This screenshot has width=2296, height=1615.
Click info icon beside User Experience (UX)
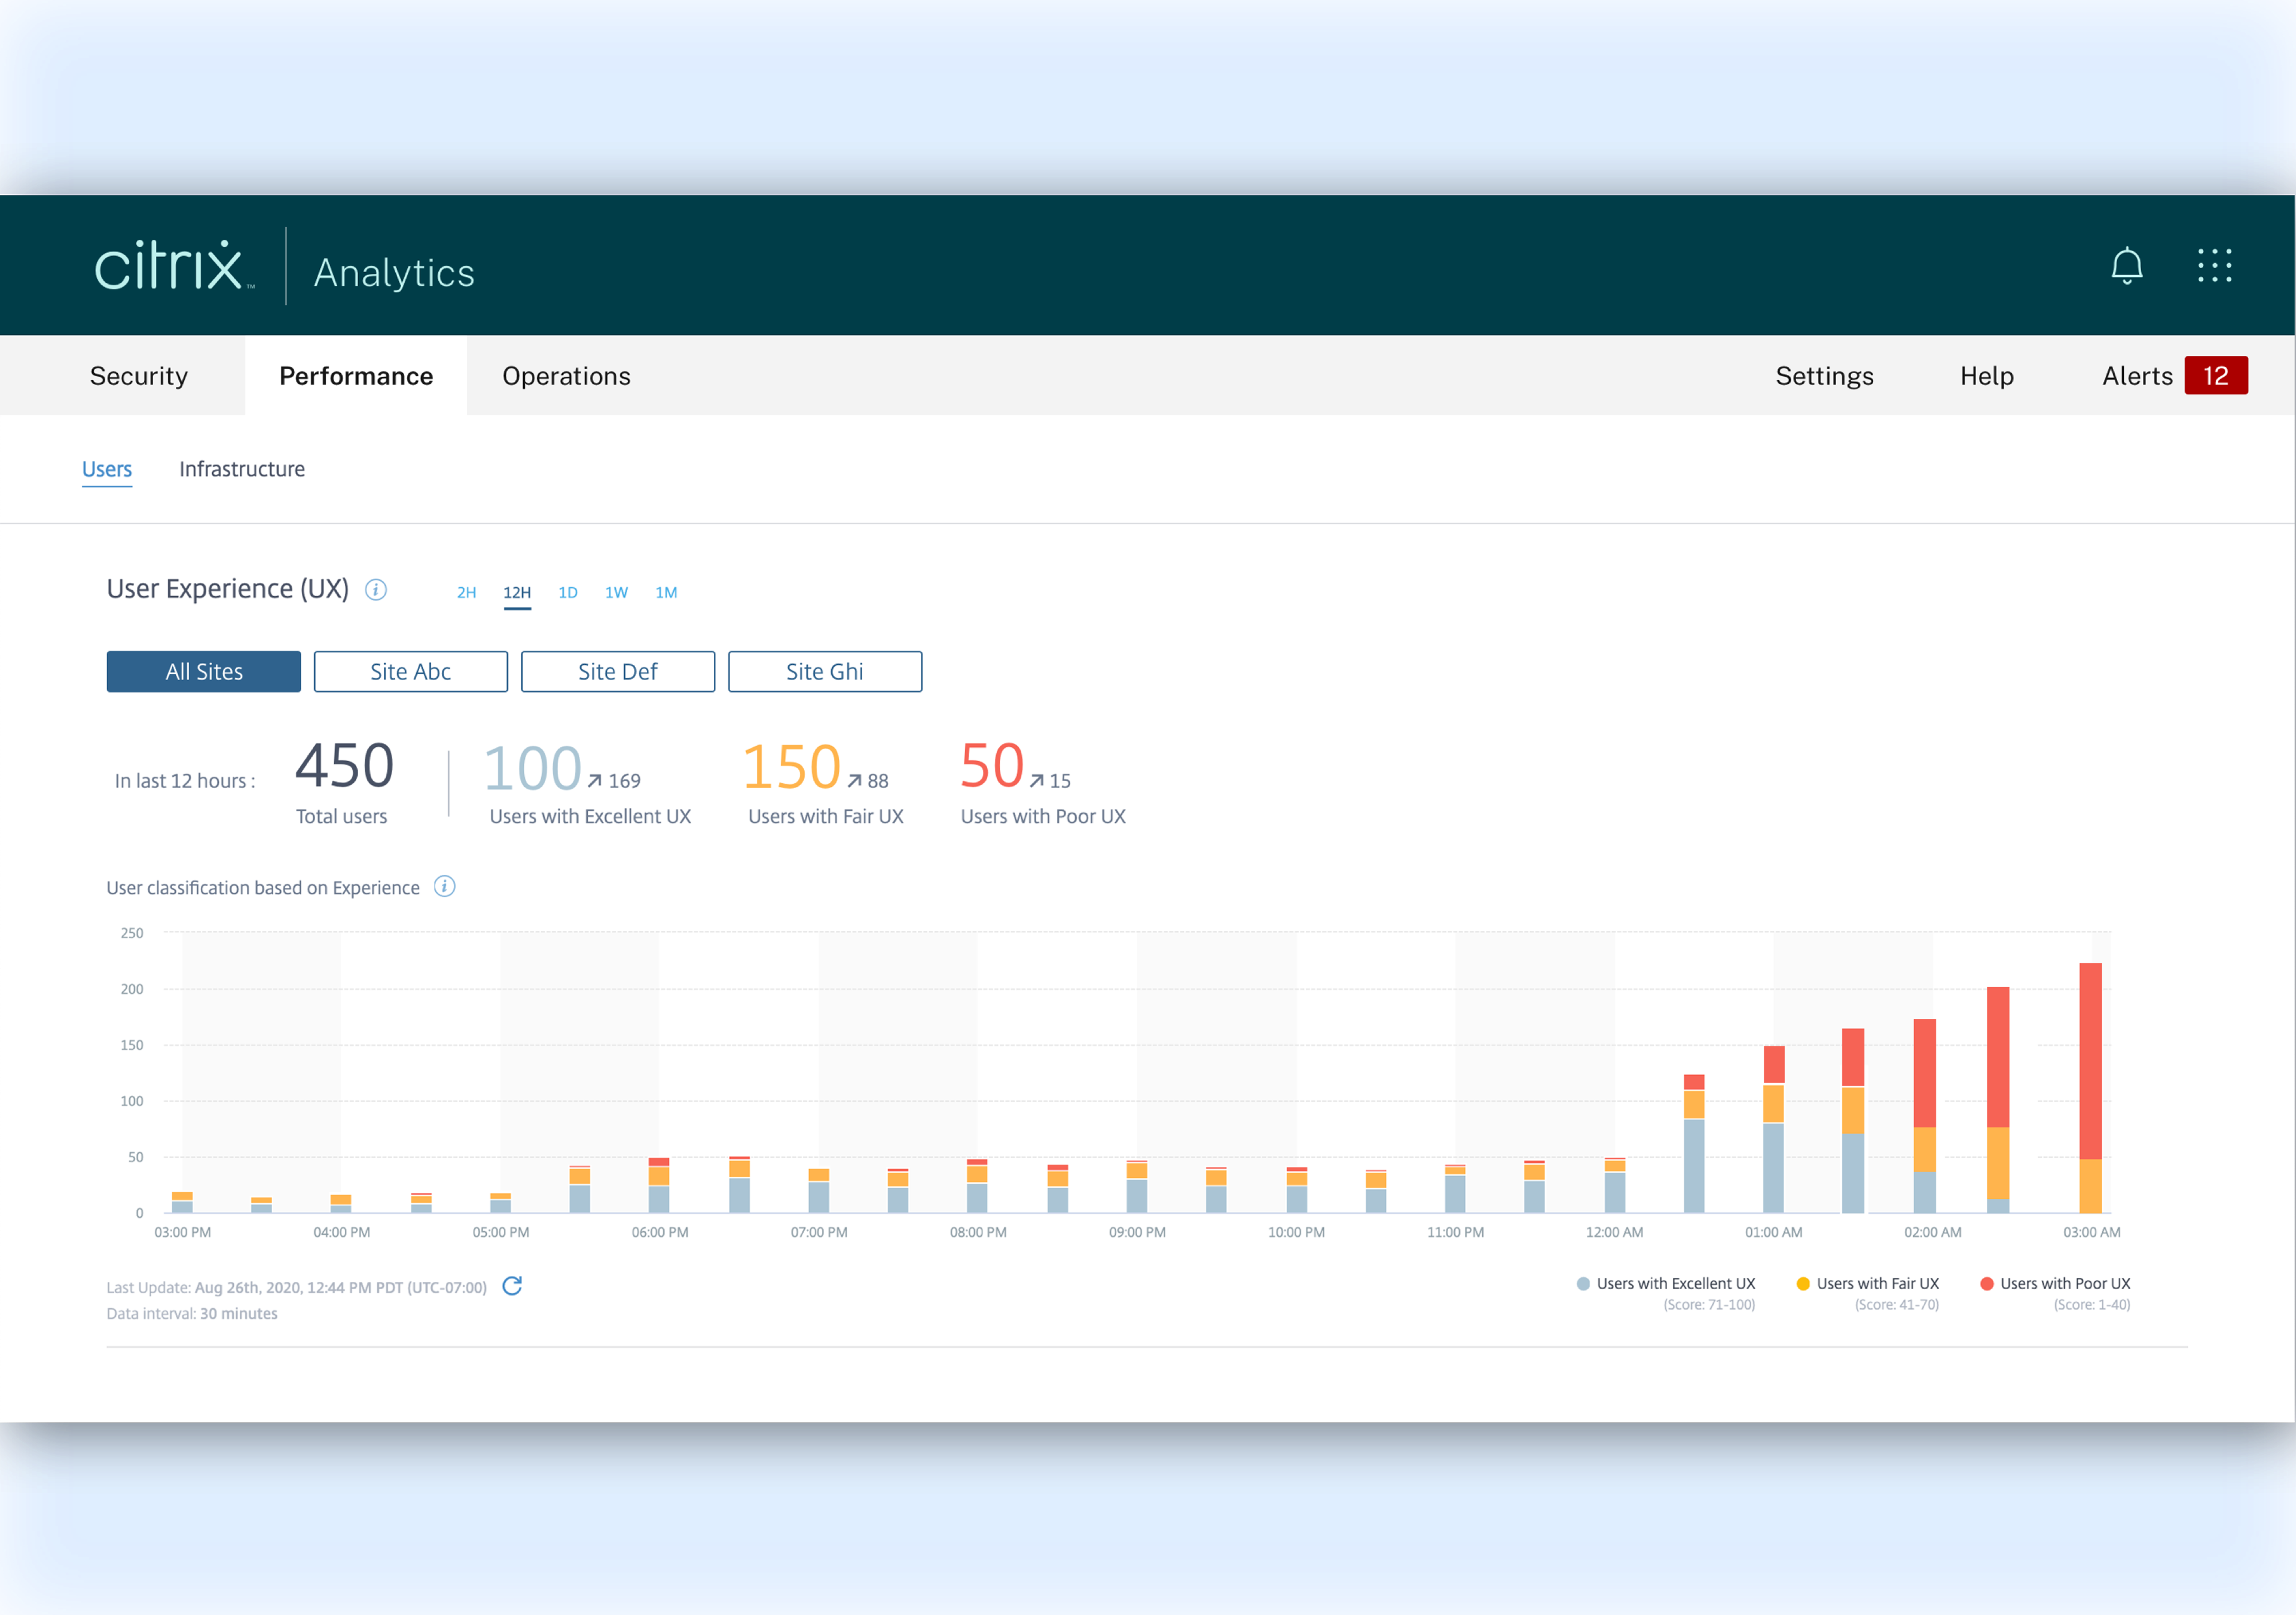376,590
